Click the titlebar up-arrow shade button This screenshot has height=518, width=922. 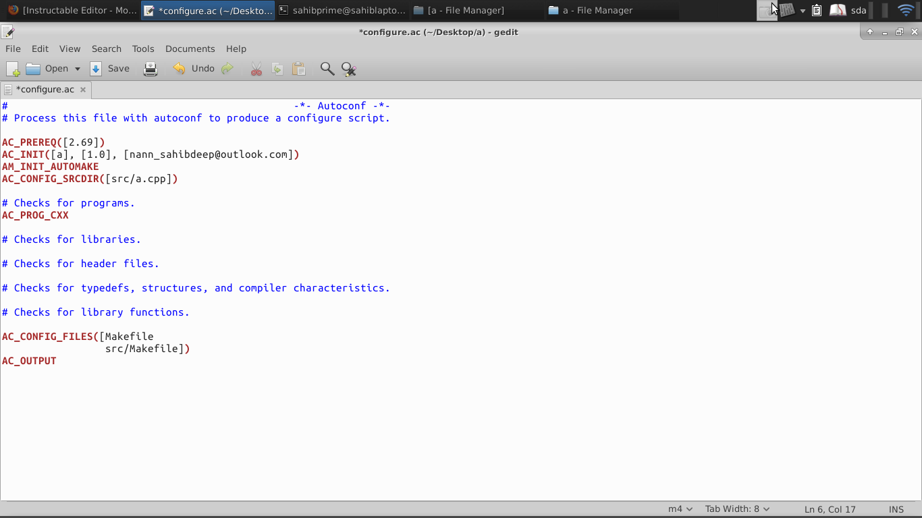(x=870, y=32)
